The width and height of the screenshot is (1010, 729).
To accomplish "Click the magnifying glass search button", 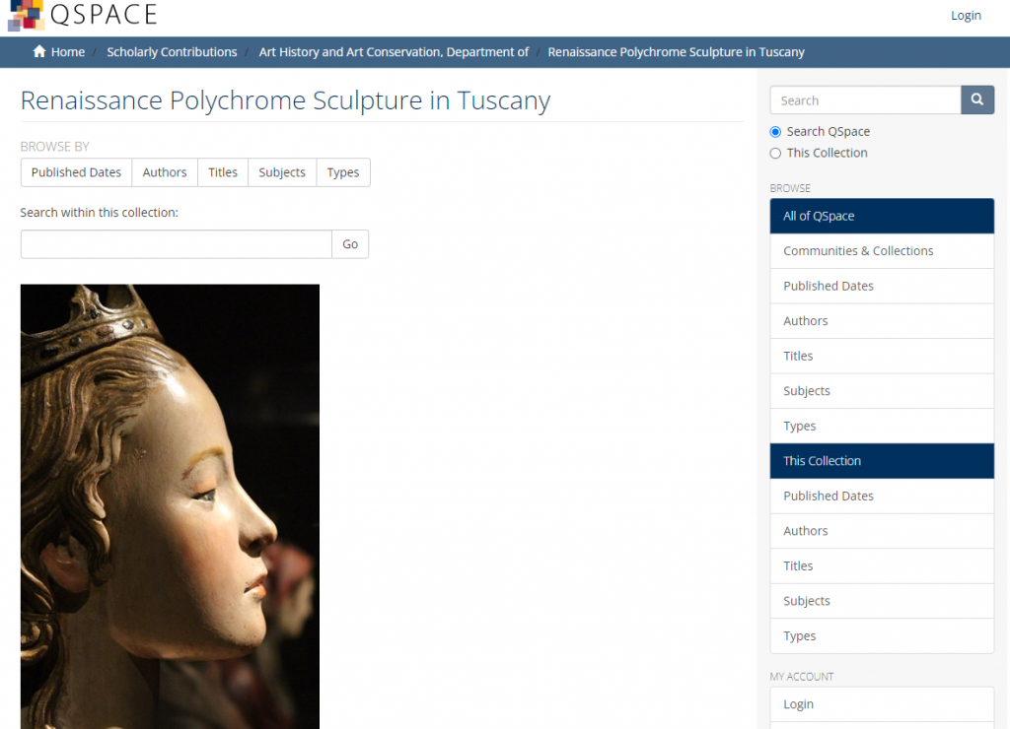I will click(x=976, y=100).
